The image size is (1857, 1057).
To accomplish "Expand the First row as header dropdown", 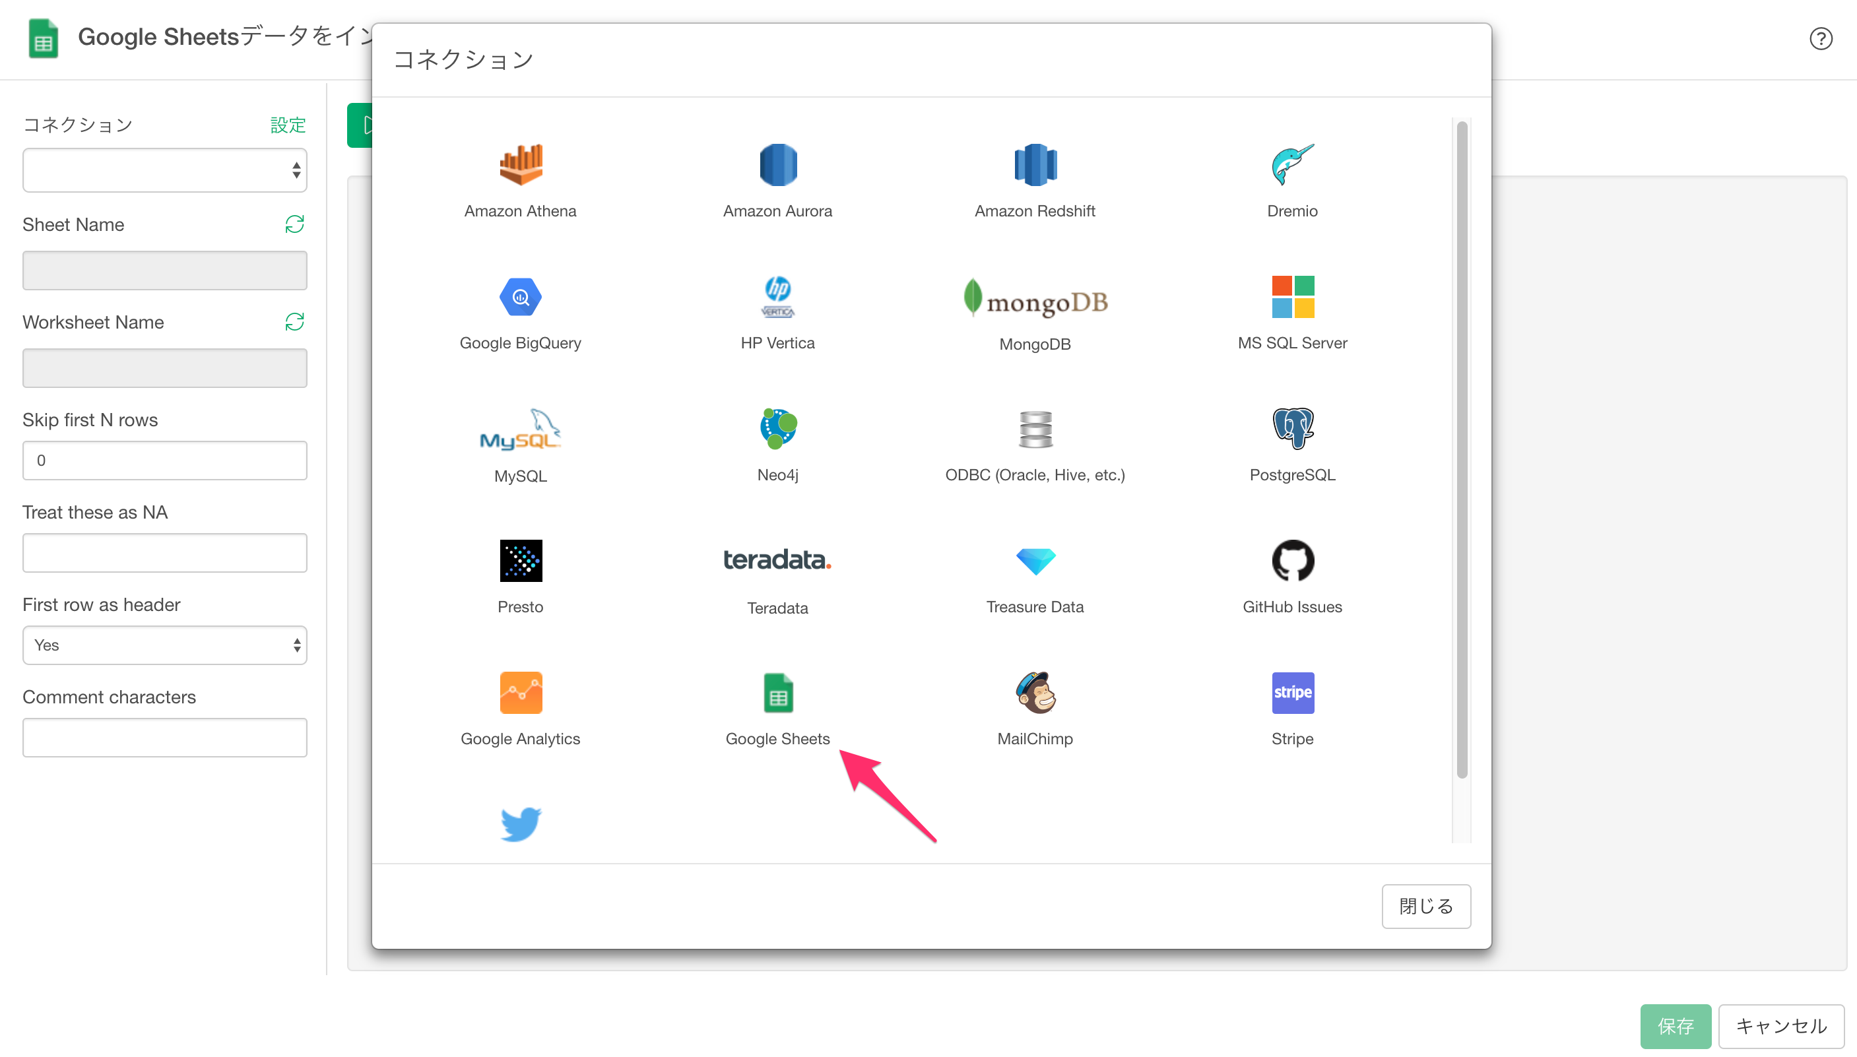I will [x=165, y=645].
